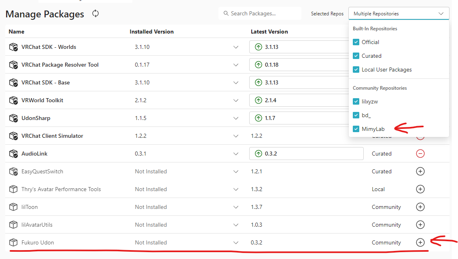
Task: Click the AudioLink package icon
Action: coord(13,154)
